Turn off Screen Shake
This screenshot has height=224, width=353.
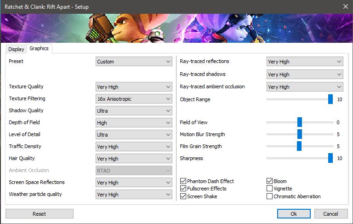click(183, 196)
